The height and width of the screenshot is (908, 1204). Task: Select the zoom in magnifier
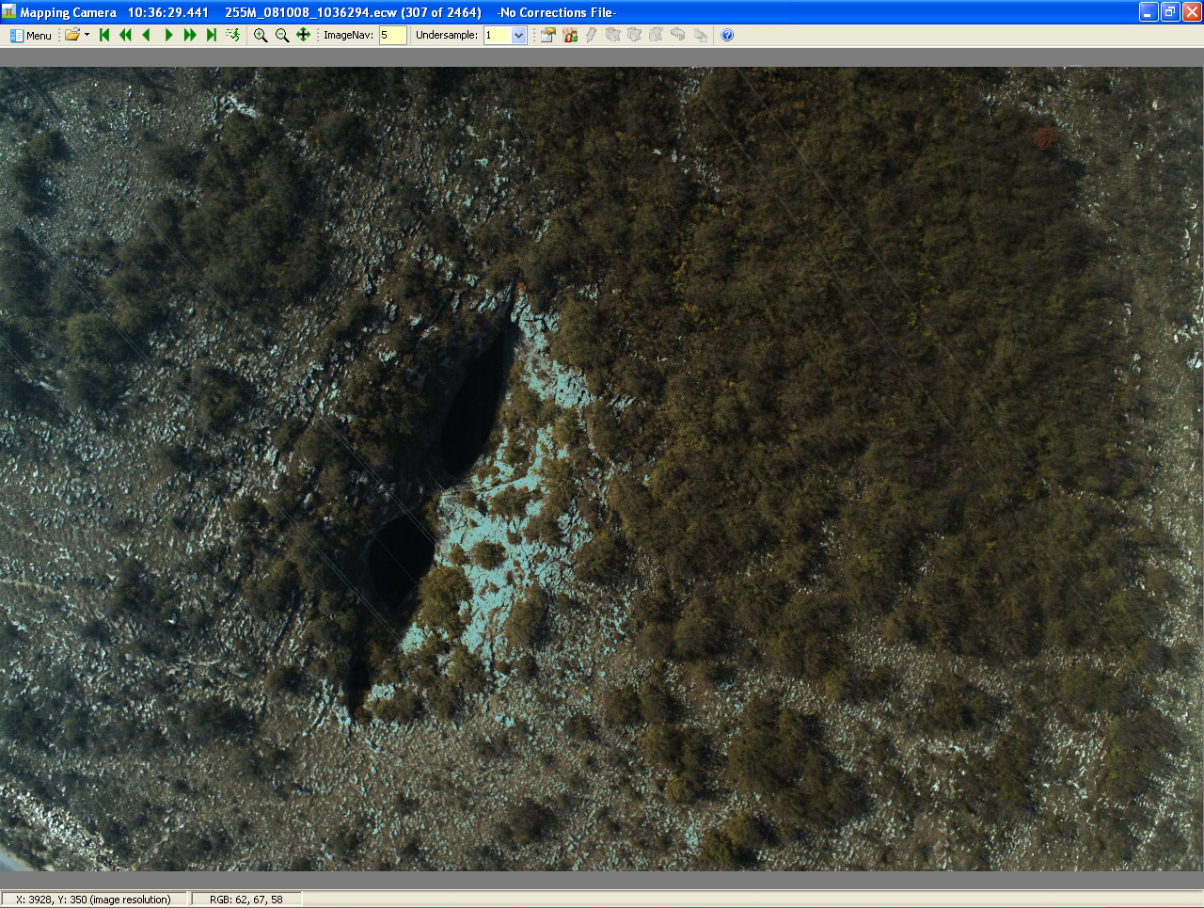tap(261, 35)
